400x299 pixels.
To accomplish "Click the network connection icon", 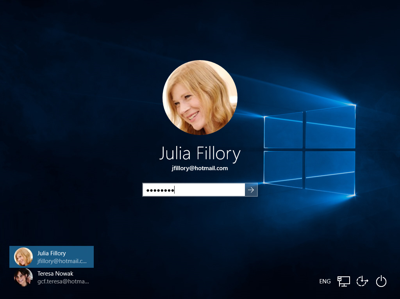I will click(x=343, y=281).
